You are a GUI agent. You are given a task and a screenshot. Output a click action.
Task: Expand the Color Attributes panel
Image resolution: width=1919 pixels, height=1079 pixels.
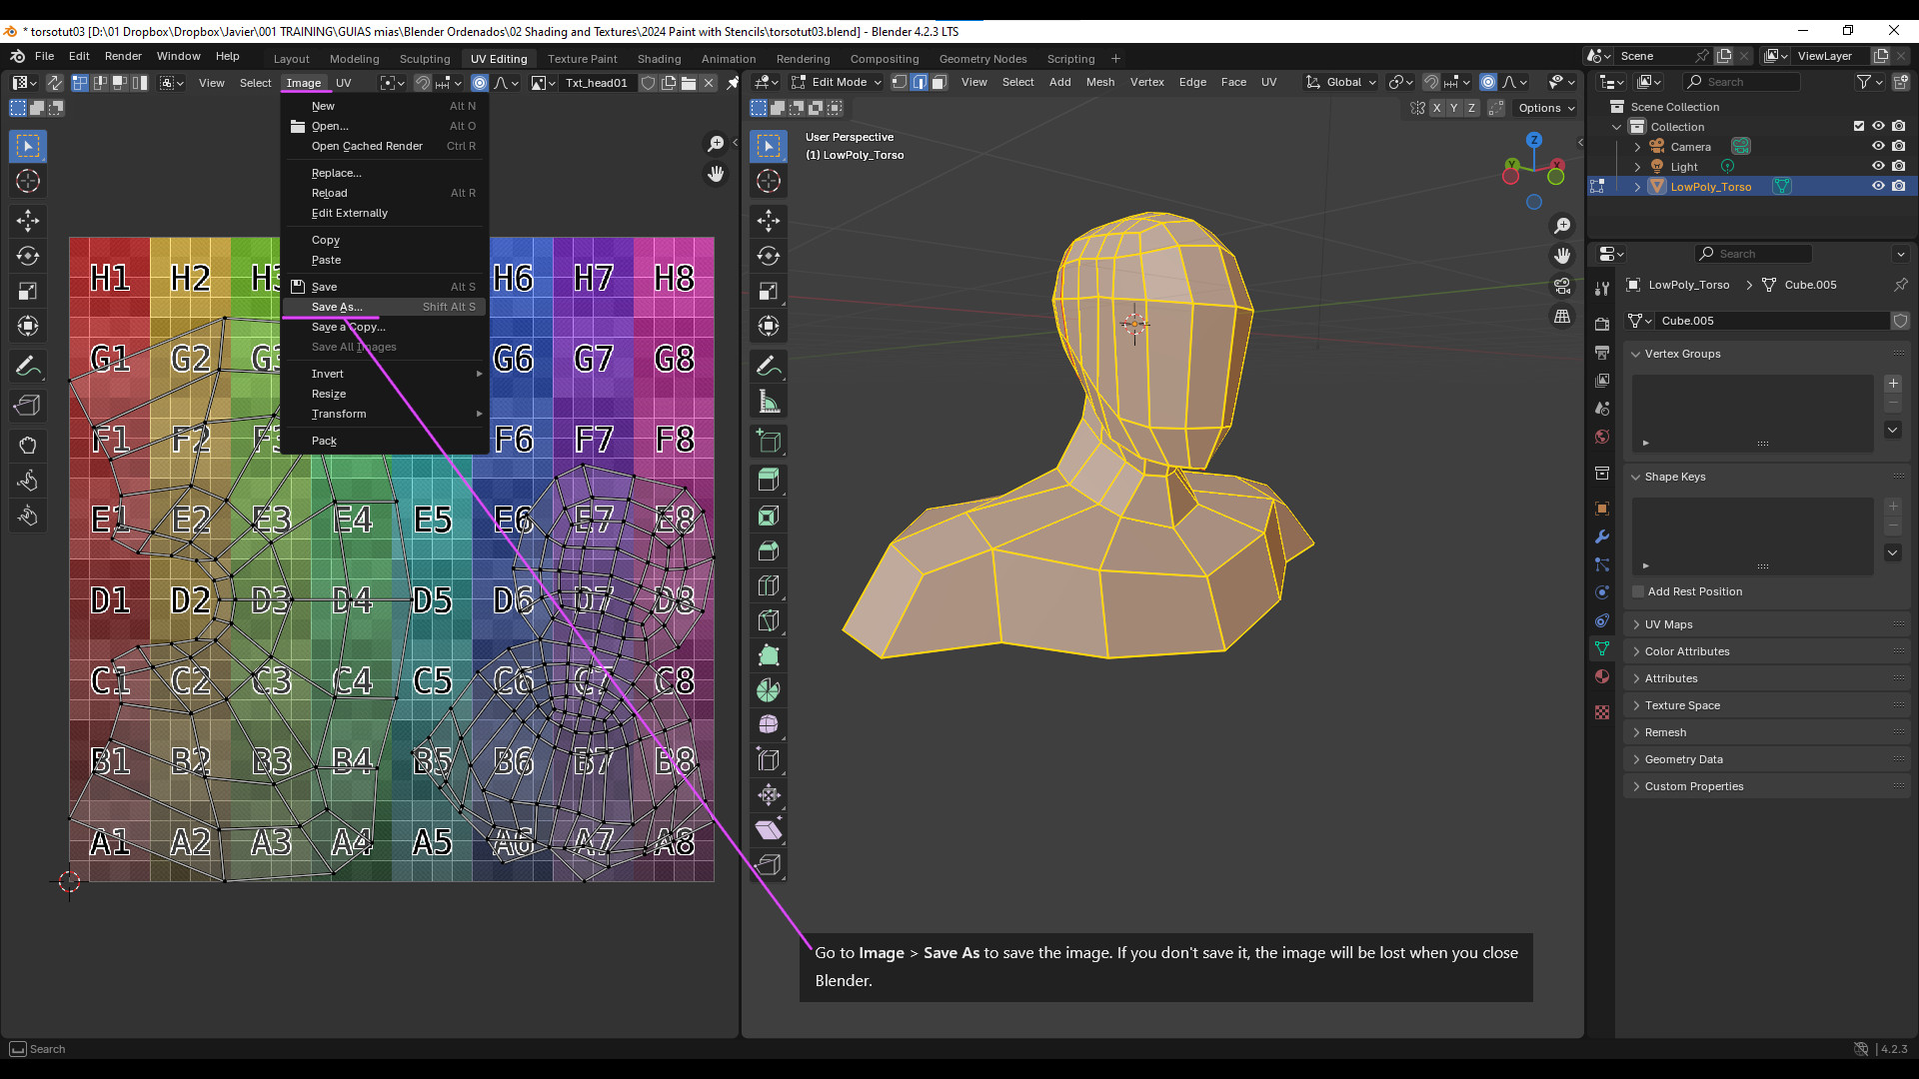click(1767, 651)
